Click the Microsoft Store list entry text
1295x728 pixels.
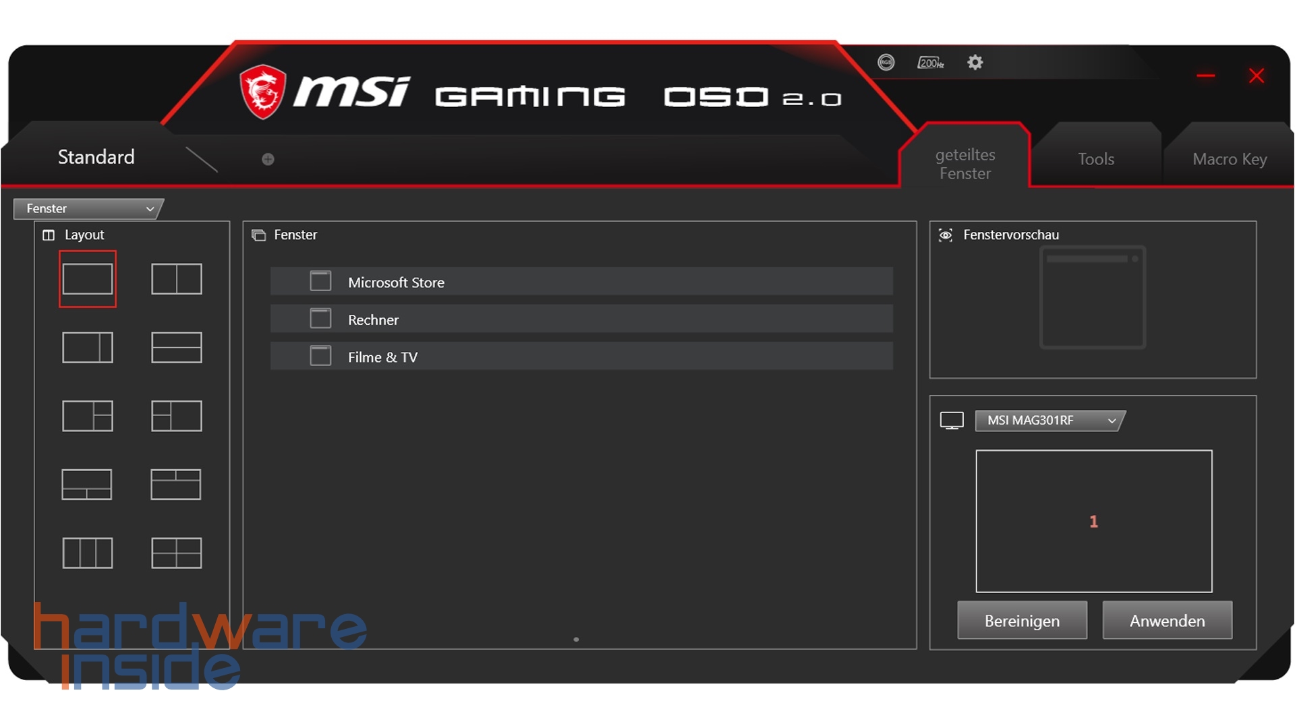396,282
